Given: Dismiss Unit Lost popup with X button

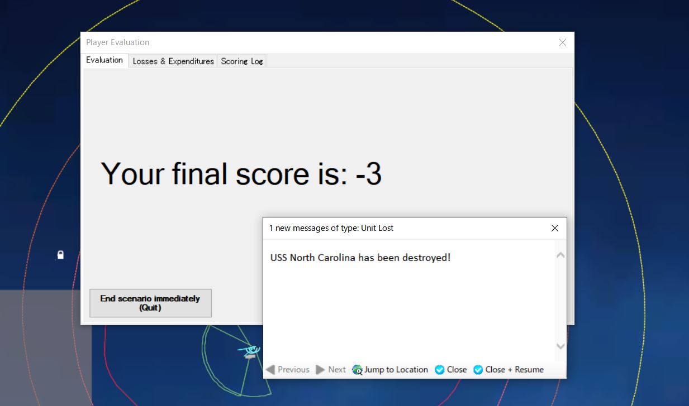Looking at the screenshot, I should [x=555, y=228].
